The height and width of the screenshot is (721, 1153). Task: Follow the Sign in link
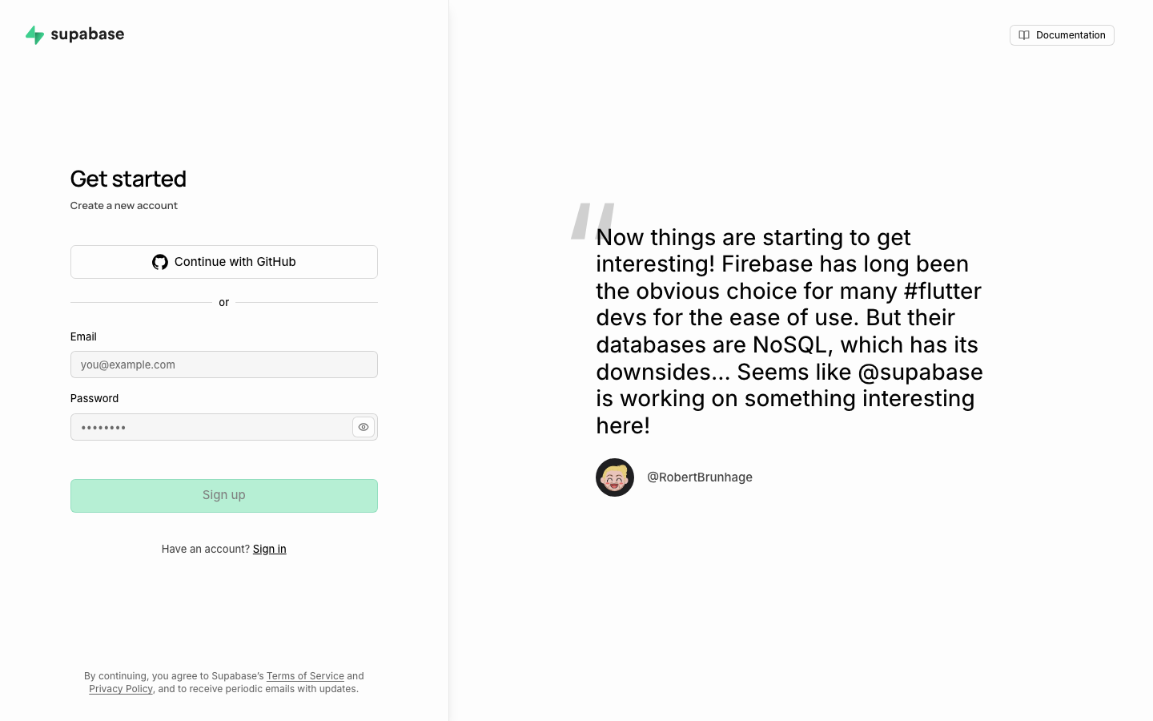(270, 549)
